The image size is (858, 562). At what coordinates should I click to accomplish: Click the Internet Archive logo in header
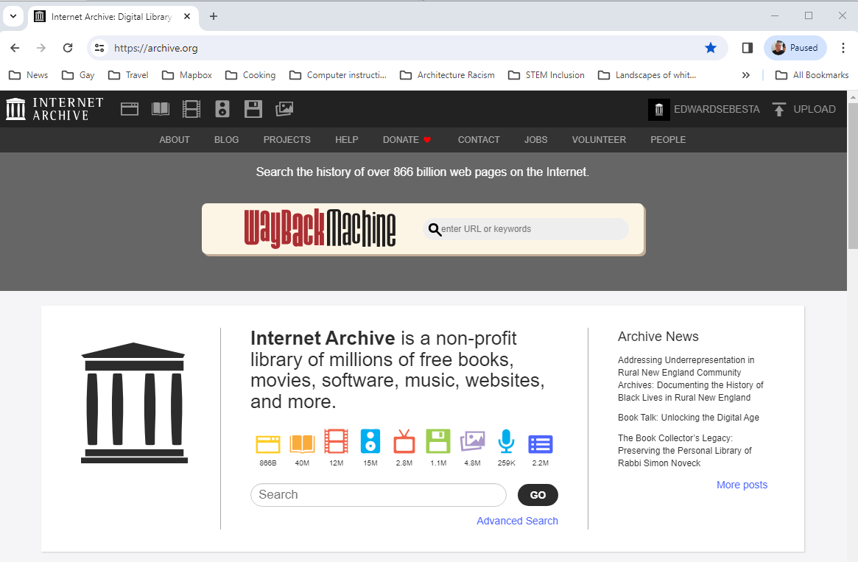pyautogui.click(x=54, y=109)
